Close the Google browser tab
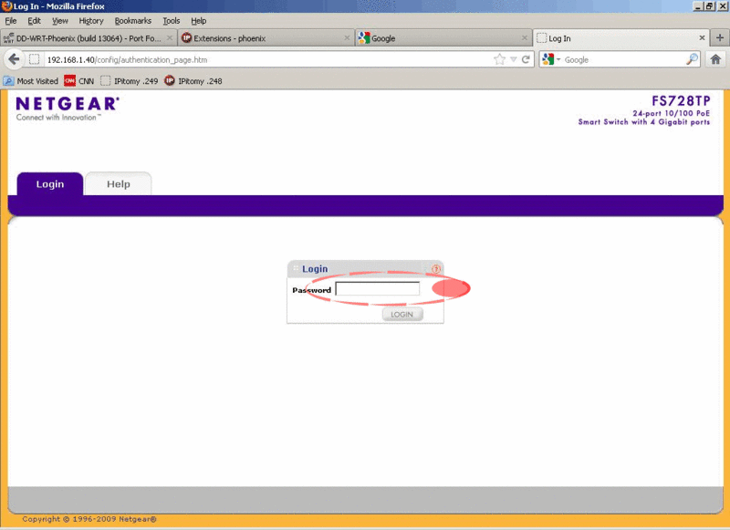The height and width of the screenshot is (530, 730). (524, 38)
